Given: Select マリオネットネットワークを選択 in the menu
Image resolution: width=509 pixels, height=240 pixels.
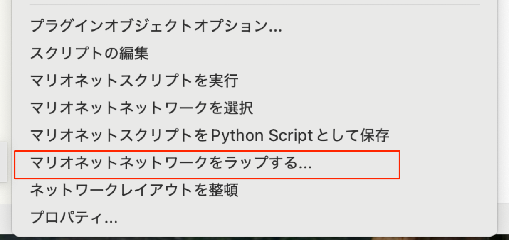Looking at the screenshot, I should pos(142,108).
